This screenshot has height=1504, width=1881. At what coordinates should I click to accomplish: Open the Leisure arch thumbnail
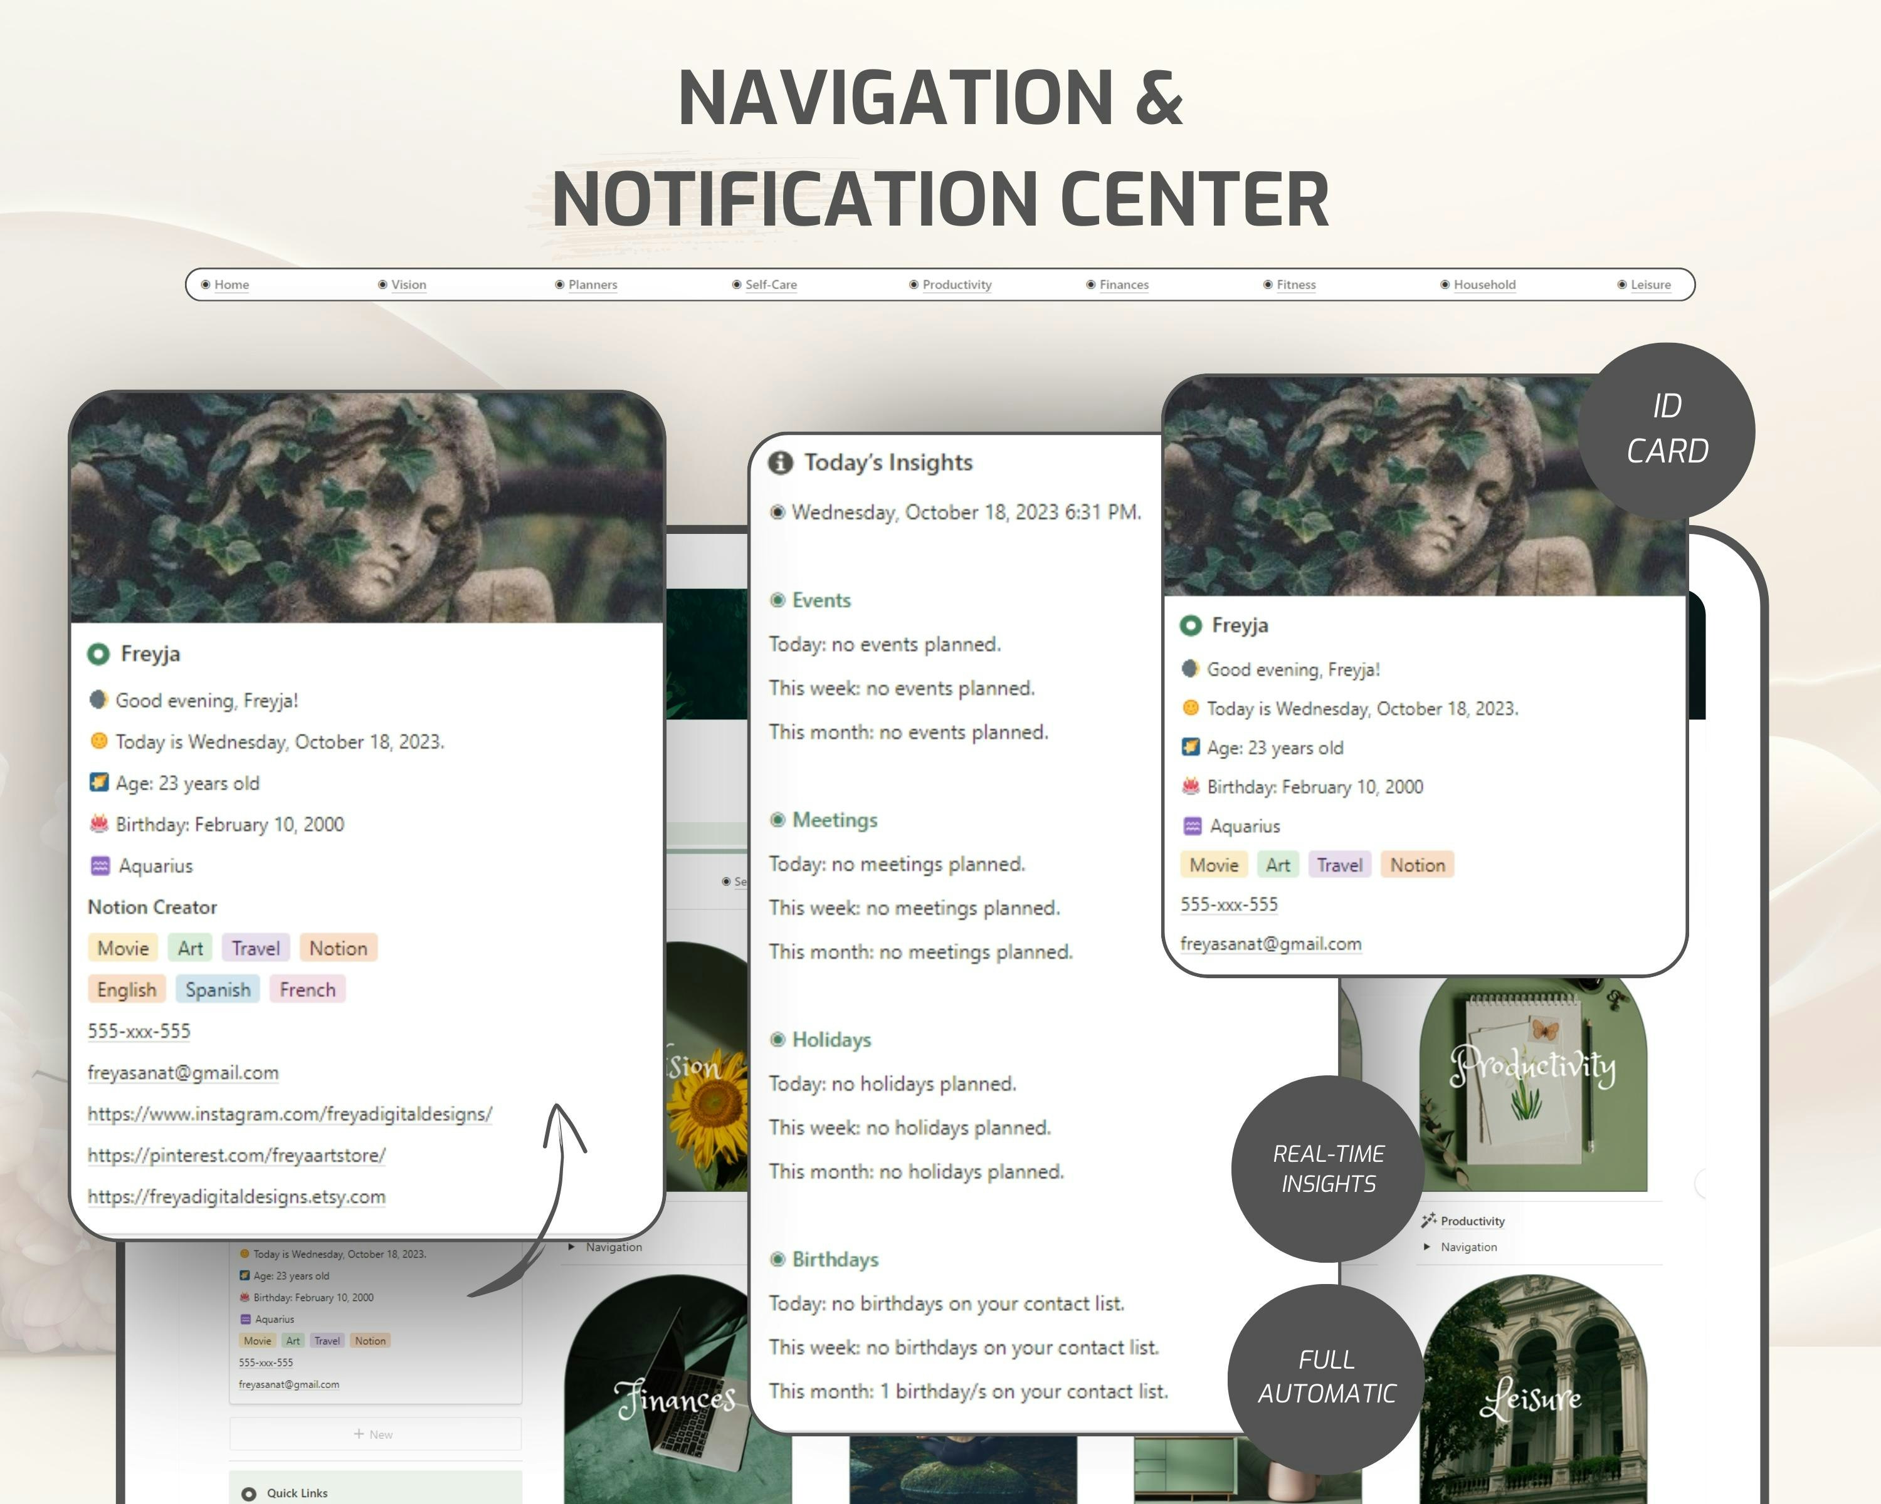1533,1390
